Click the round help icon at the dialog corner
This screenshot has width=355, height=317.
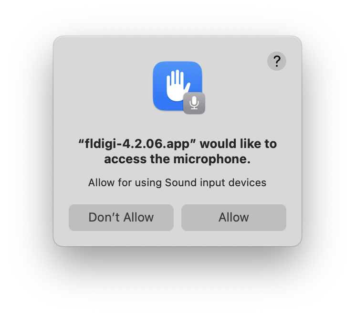click(277, 61)
